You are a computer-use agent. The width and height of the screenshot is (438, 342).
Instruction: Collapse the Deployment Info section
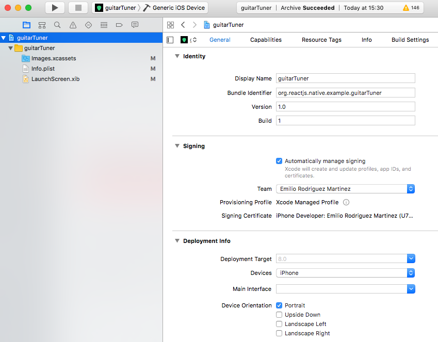[x=177, y=241]
